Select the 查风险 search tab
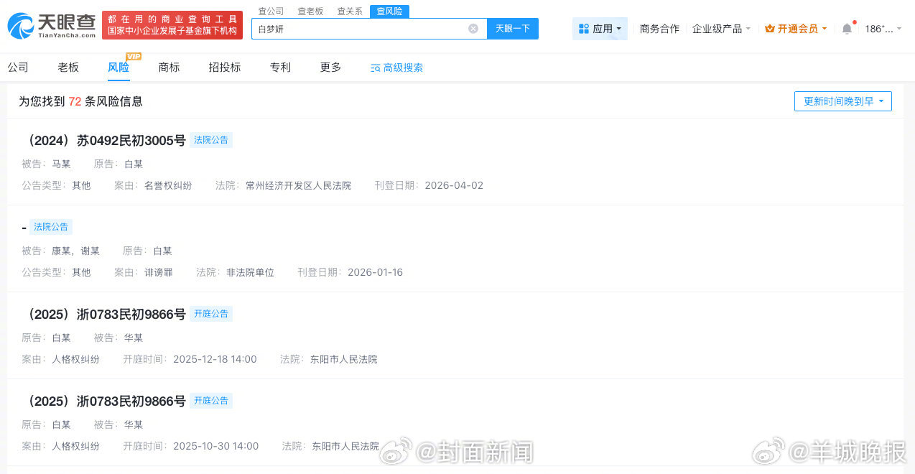Screen dimensions: 915x474 (389, 11)
